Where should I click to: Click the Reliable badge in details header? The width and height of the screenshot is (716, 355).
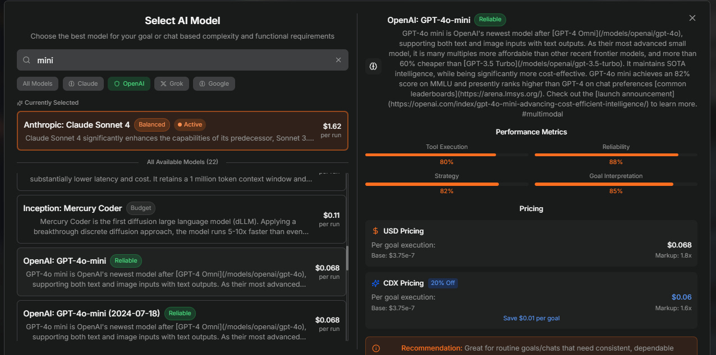490,19
